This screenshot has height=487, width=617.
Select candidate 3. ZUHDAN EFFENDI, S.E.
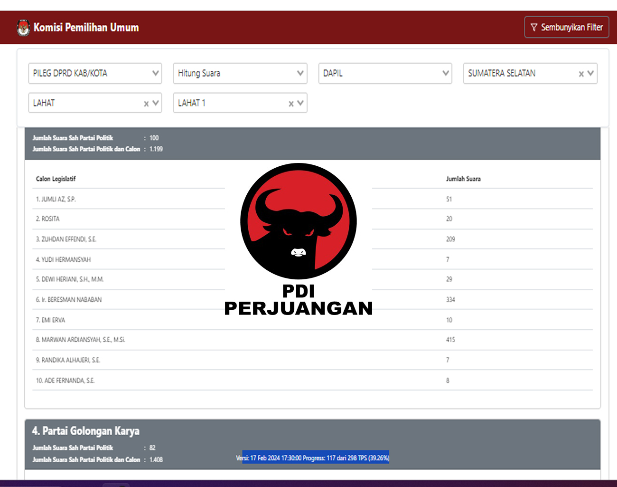point(66,239)
